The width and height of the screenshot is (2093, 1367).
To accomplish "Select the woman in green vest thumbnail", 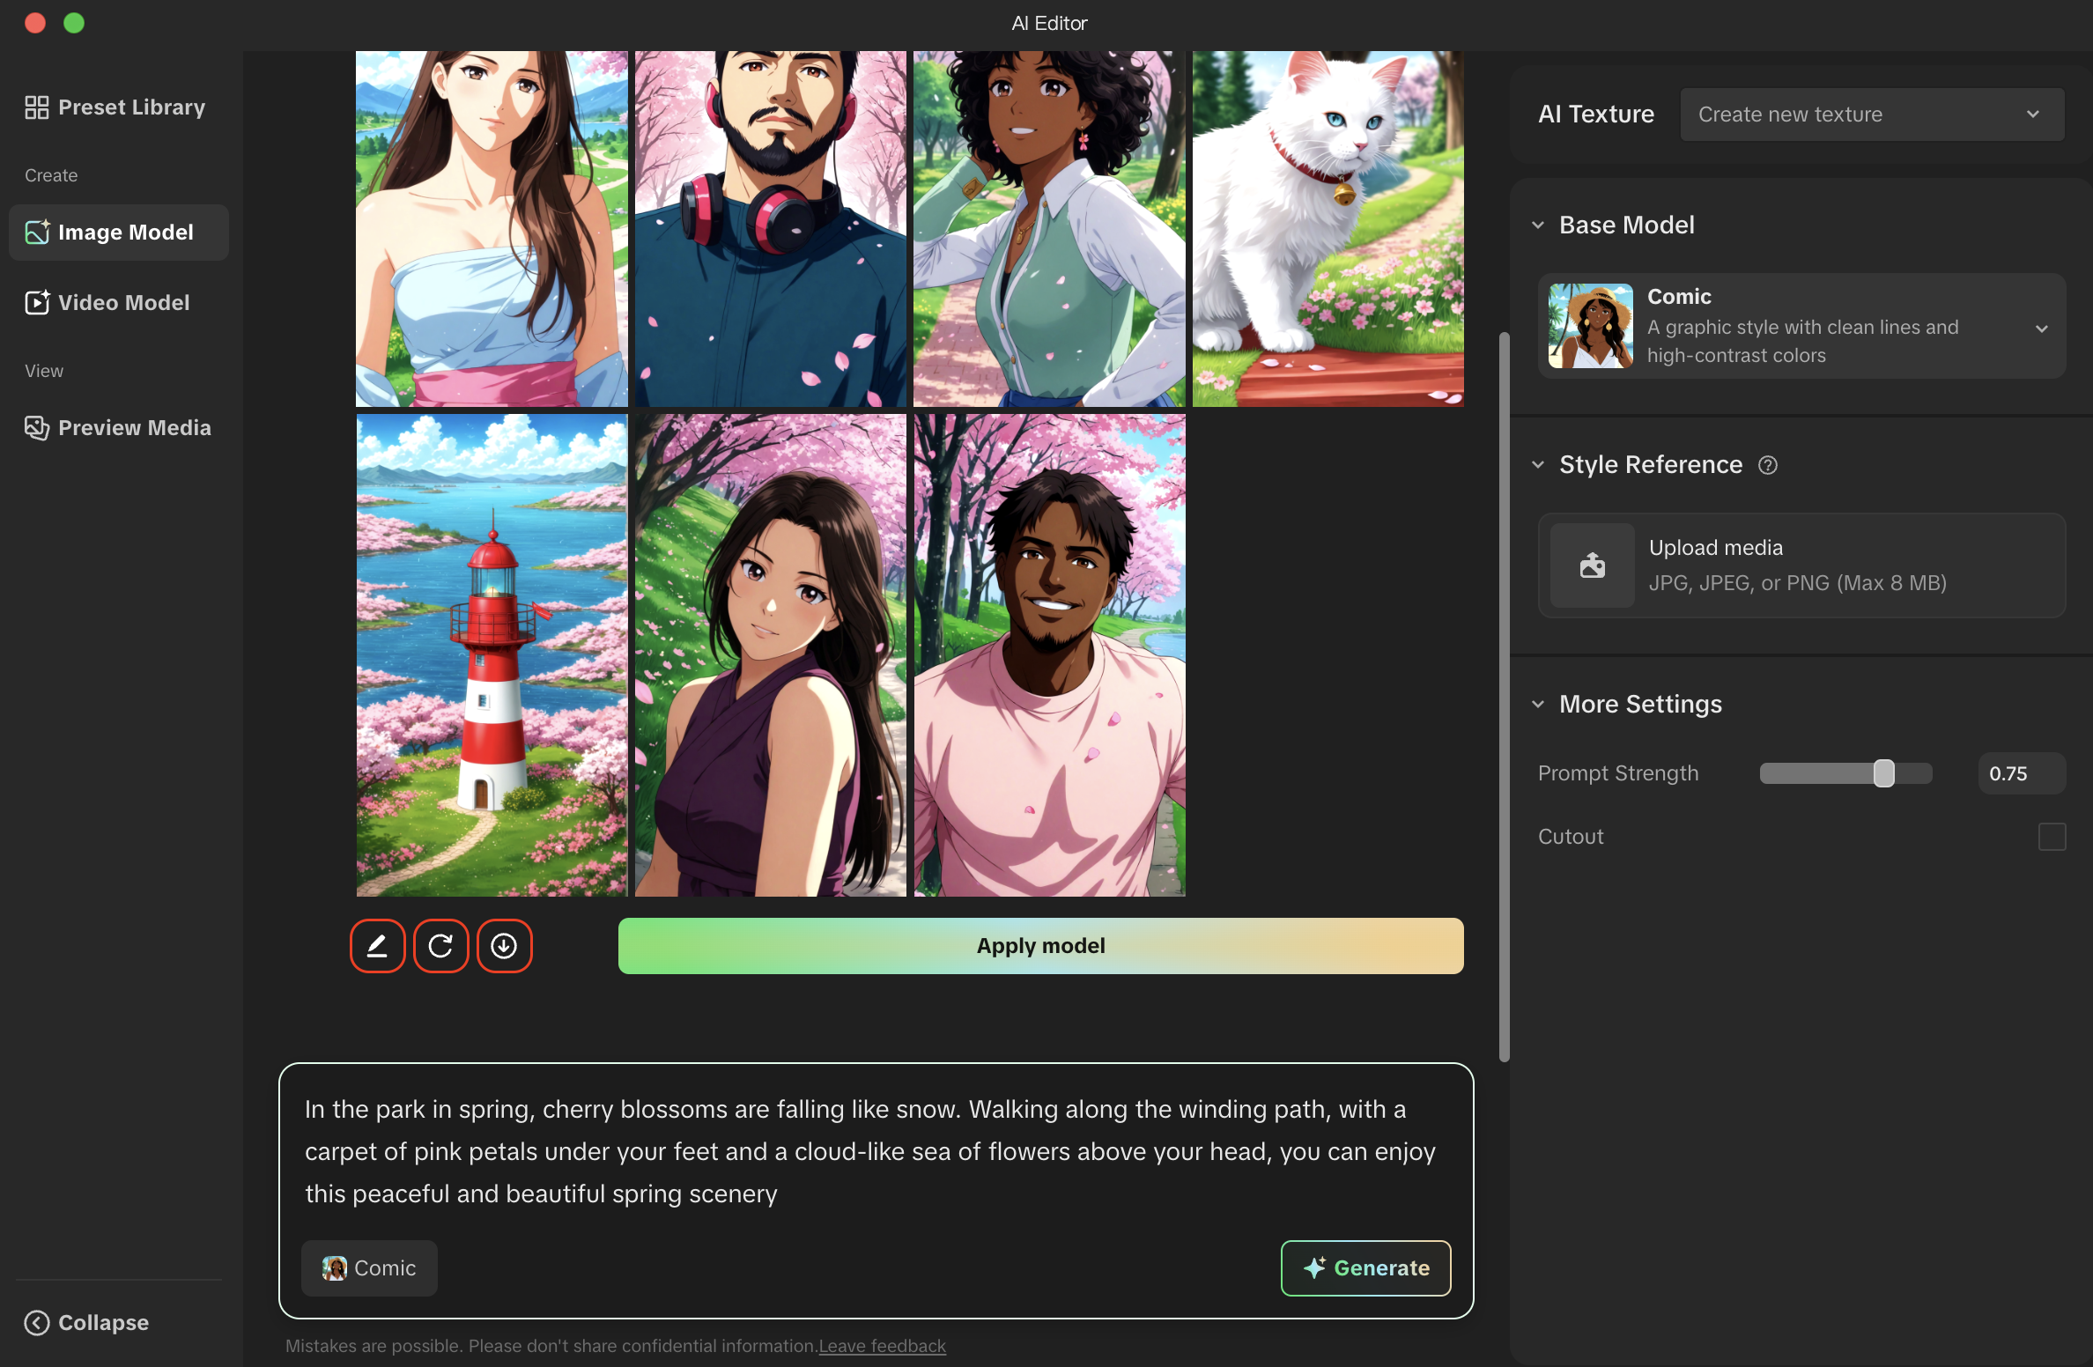I will coord(1048,229).
